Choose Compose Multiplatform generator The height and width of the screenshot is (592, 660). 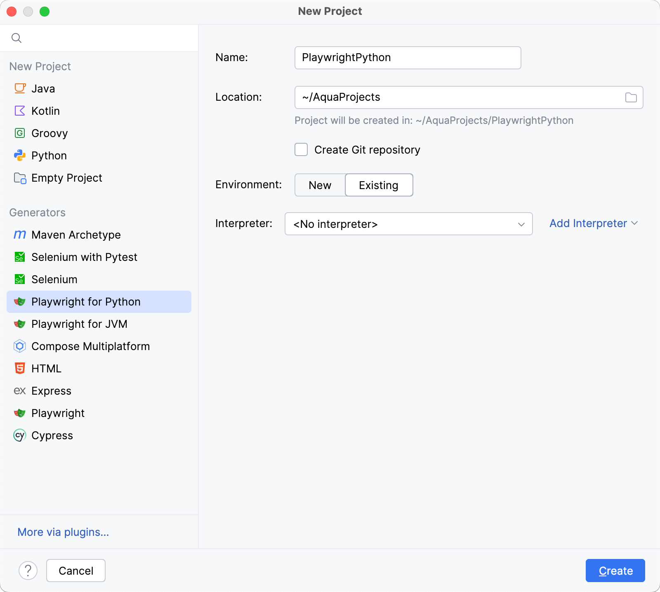(99, 346)
